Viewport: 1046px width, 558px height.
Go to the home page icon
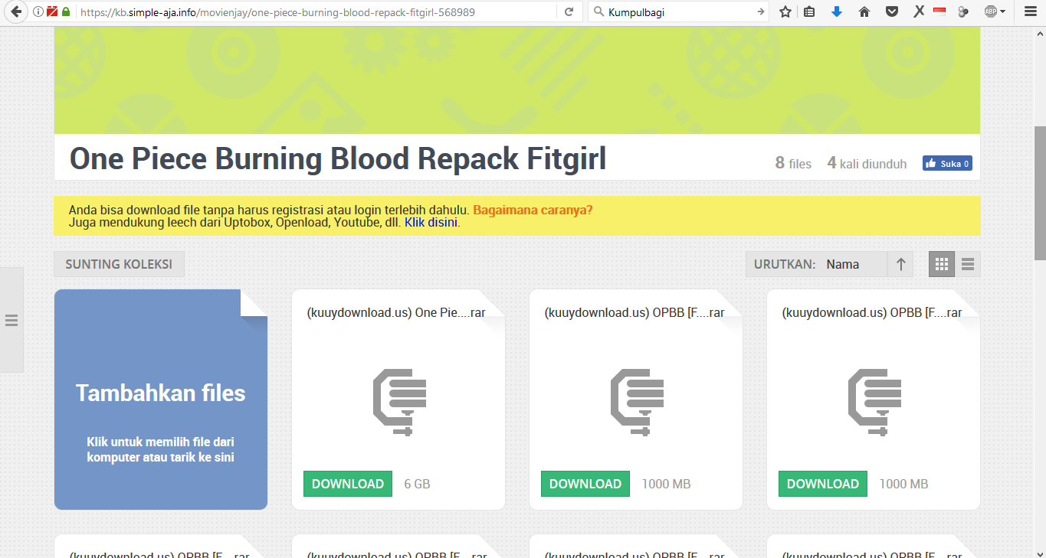[864, 12]
